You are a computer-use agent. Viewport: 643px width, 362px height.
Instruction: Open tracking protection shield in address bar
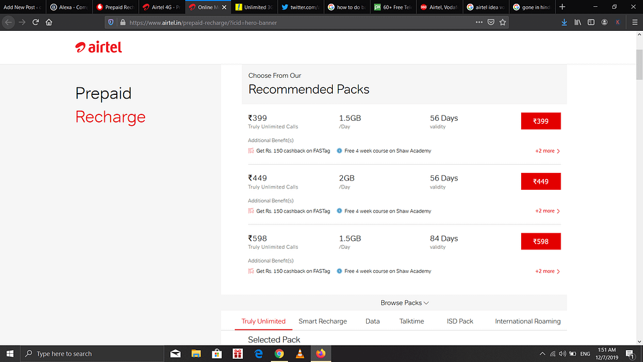[111, 23]
